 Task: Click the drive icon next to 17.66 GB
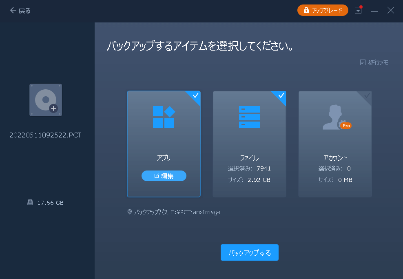30,203
